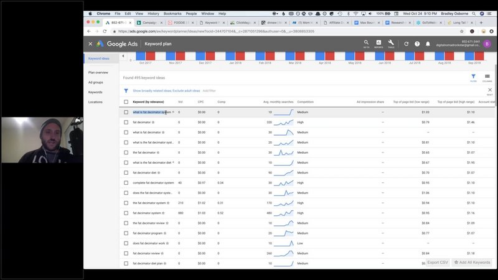Click the Chrome forward arrow
Viewport: 498px width, 280px height.
pyautogui.click(x=96, y=32)
